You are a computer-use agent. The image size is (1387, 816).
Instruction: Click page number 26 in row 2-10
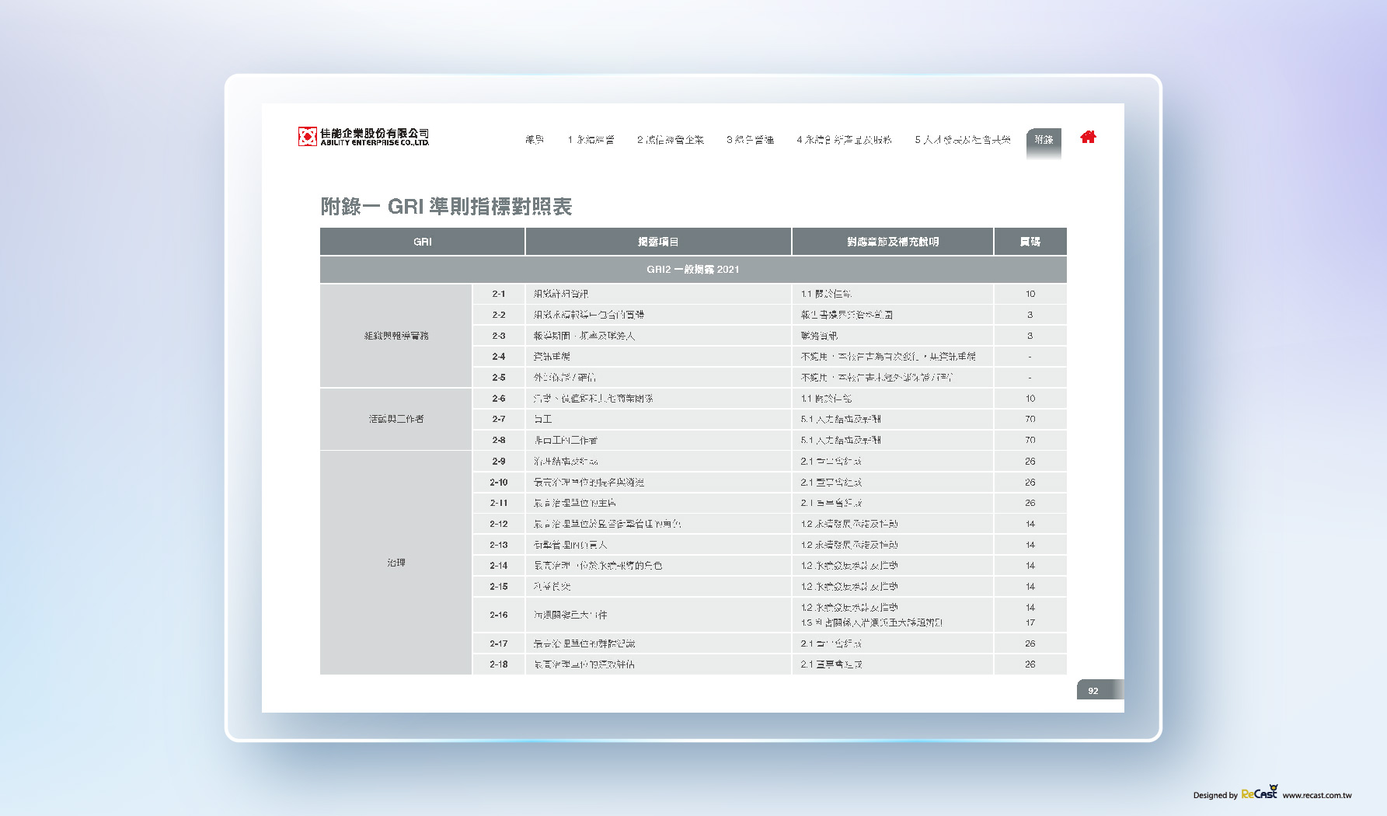tap(1030, 483)
